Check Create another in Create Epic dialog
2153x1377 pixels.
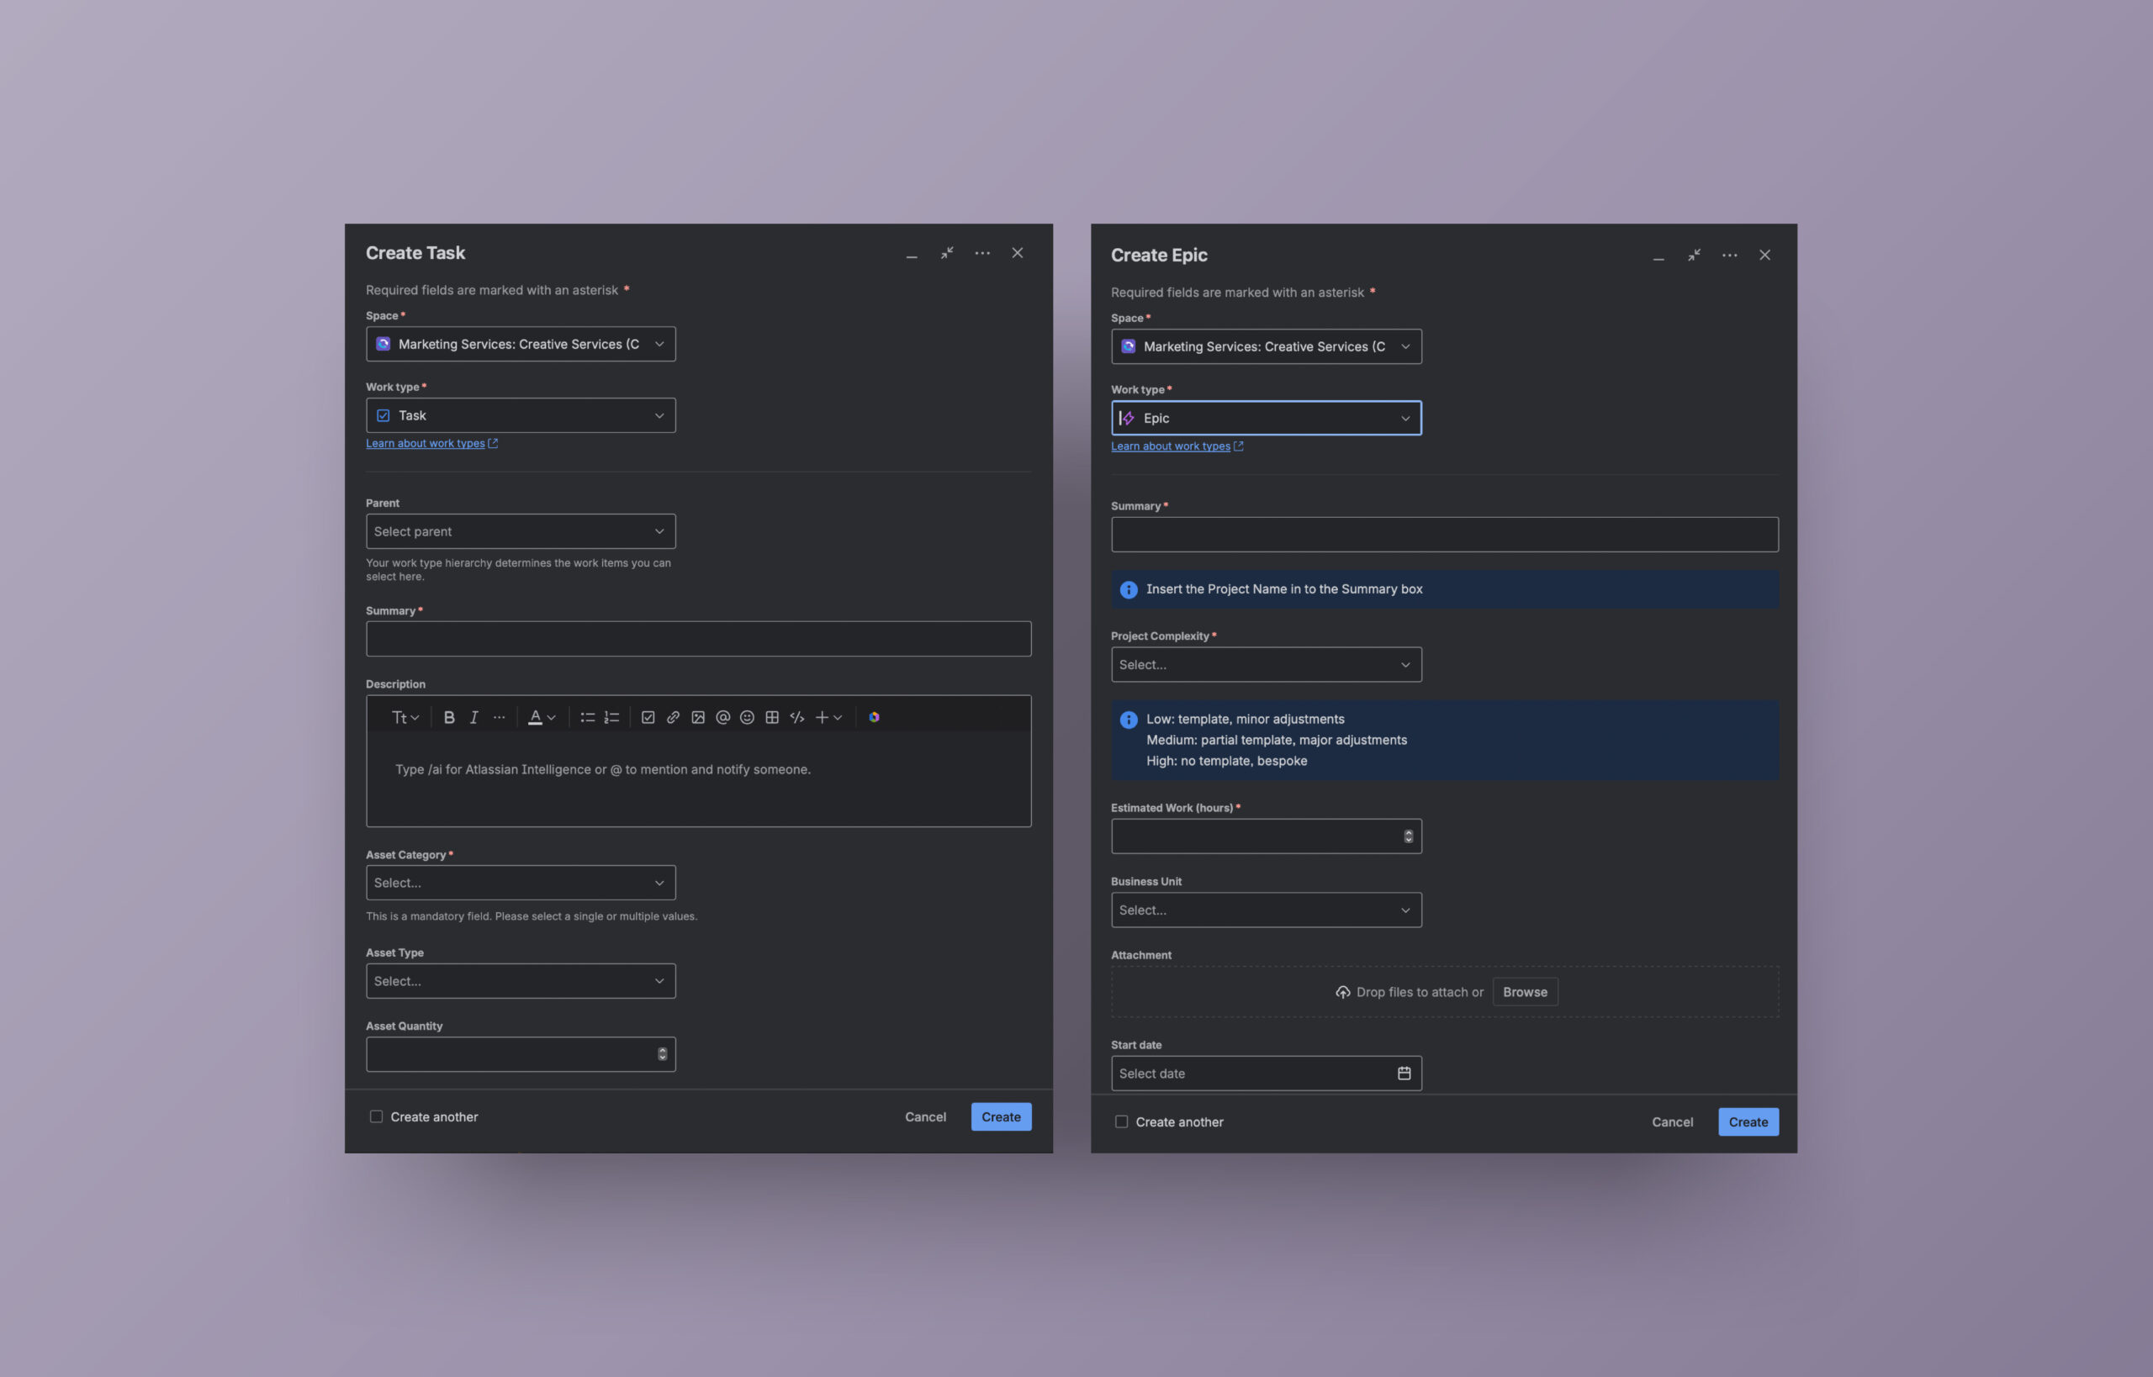[1122, 1122]
